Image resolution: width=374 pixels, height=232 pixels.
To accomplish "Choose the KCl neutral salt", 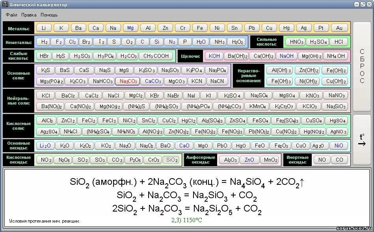I will pyautogui.click(x=46, y=96).
